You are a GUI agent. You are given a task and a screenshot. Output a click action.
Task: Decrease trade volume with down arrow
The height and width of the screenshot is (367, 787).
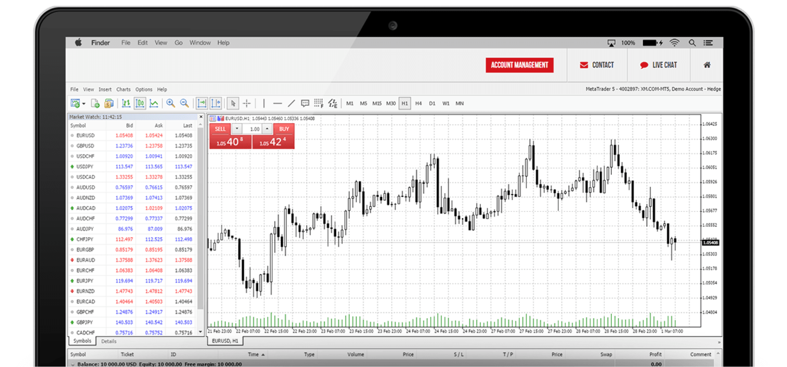(237, 129)
